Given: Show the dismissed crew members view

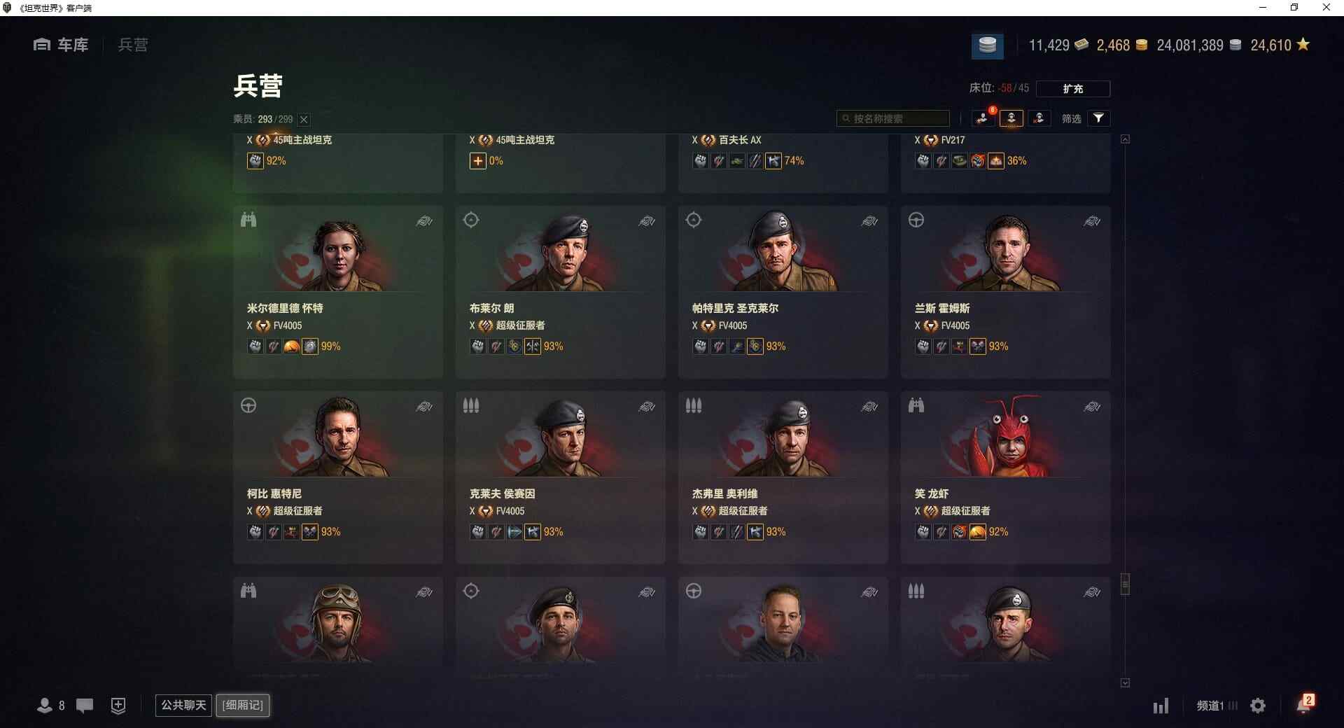Looking at the screenshot, I should point(1039,118).
